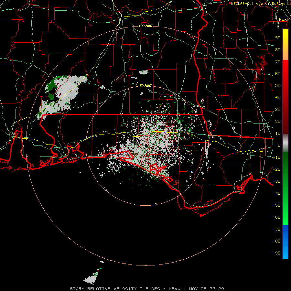Click the 'KT' units label above scale
Viewport: 291px width, 291px height.
[276, 23]
